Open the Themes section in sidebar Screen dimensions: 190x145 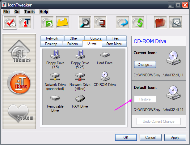(19, 51)
